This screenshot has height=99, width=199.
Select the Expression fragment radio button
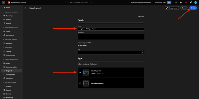coord(80,83)
